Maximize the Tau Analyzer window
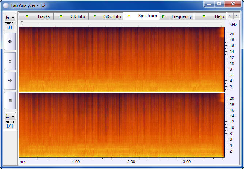 click(x=219, y=4)
